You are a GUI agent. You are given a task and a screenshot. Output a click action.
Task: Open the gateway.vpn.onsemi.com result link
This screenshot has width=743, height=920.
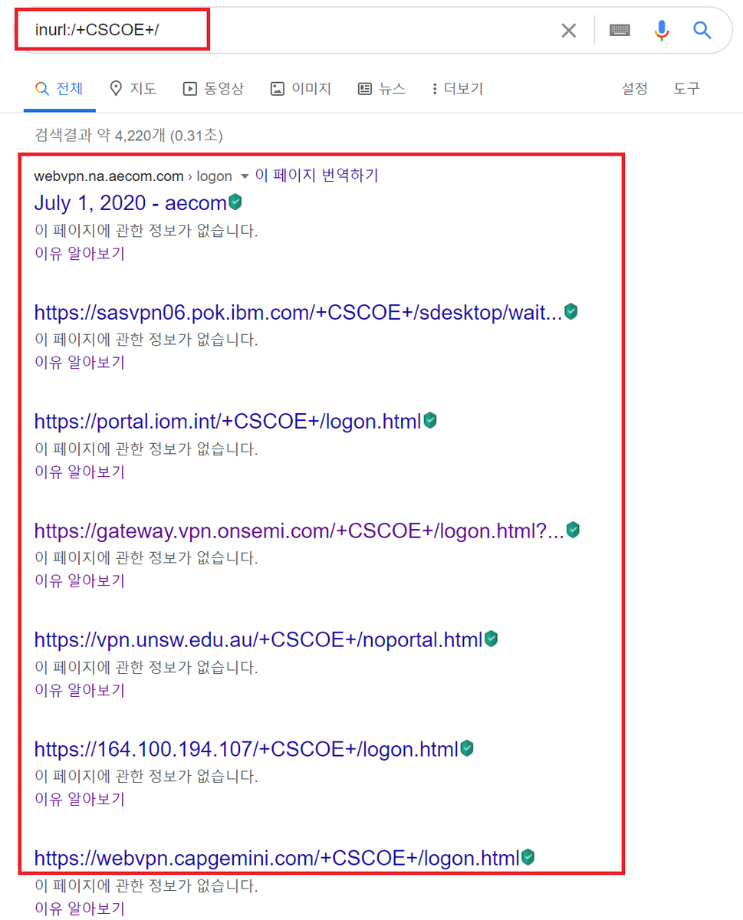(299, 530)
